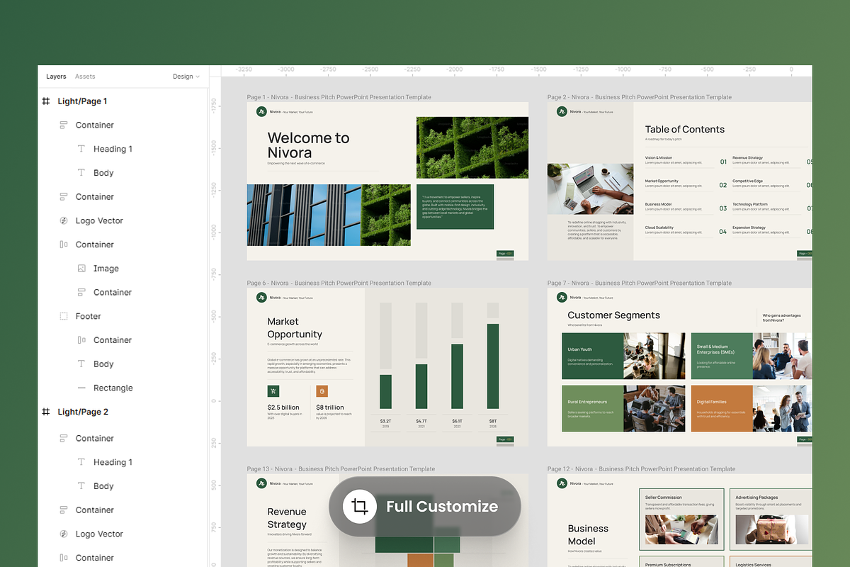Click the Seller Commission card image

pyautogui.click(x=681, y=529)
